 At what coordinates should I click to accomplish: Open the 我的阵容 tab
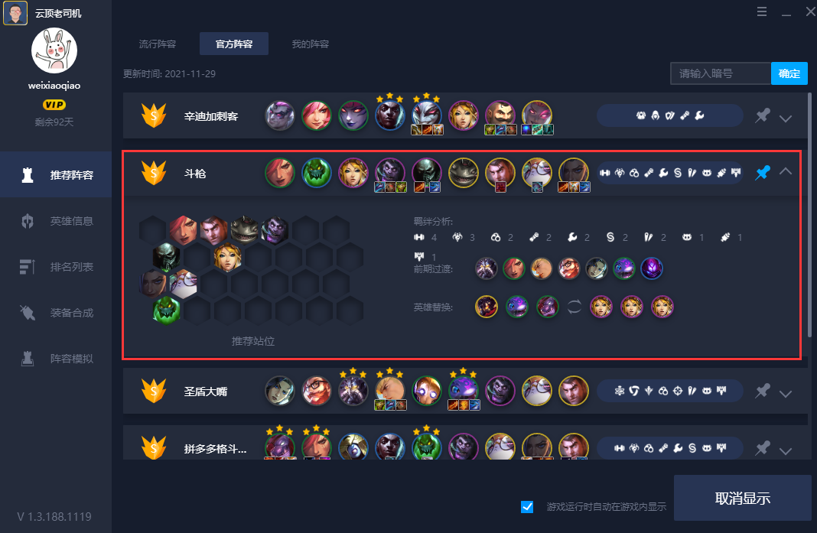310,44
